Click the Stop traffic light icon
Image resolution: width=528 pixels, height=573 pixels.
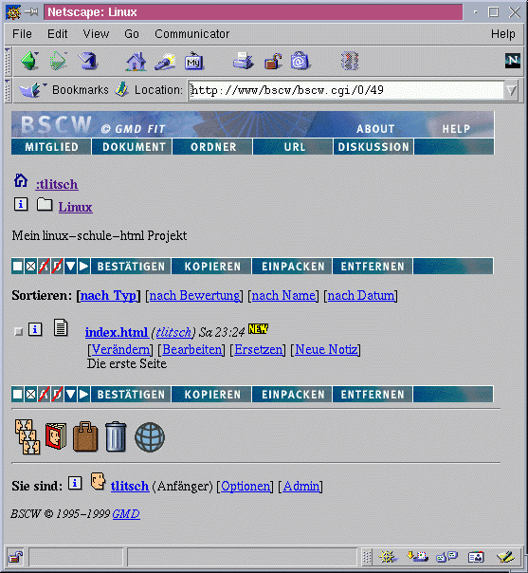[350, 61]
